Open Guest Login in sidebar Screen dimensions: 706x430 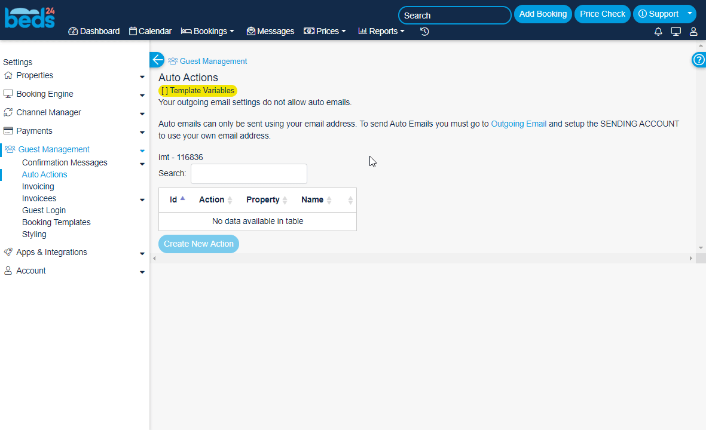(44, 210)
